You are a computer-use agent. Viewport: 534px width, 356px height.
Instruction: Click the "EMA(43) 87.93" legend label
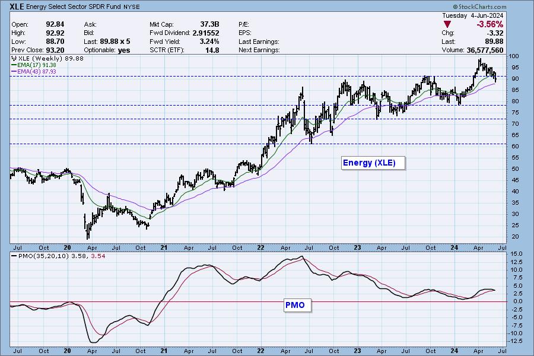click(37, 72)
